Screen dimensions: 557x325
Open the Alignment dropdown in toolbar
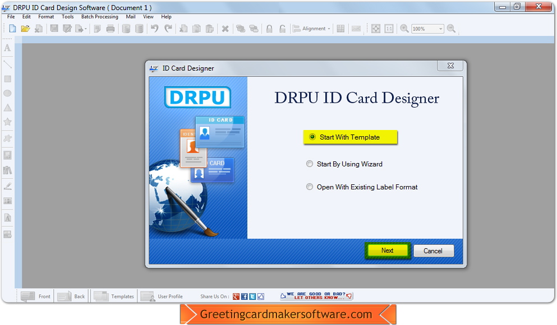click(311, 29)
